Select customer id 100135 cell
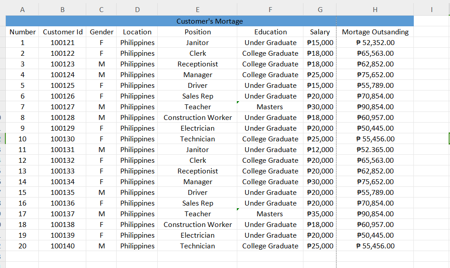450x268 pixels. pyautogui.click(x=63, y=192)
